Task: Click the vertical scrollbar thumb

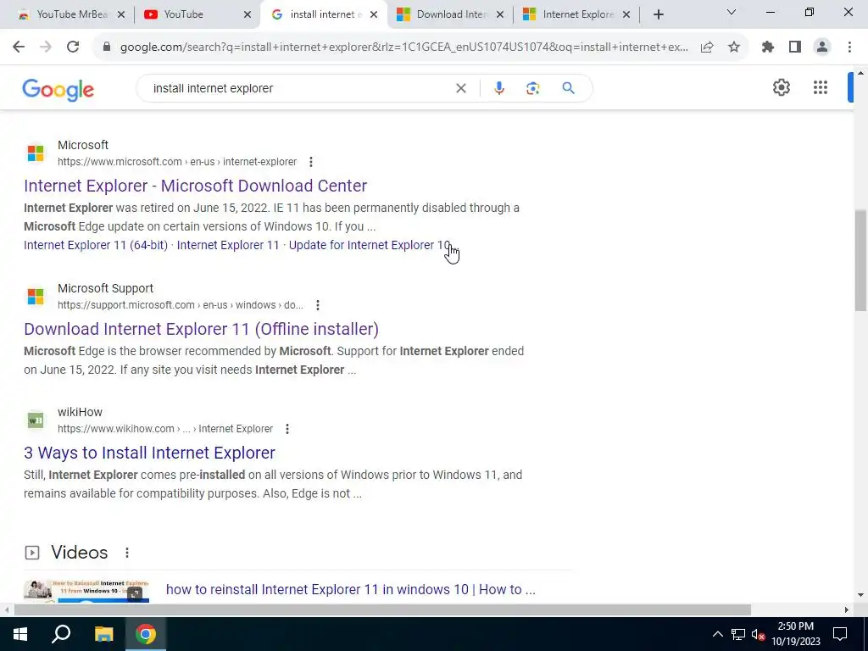Action: tap(860, 260)
